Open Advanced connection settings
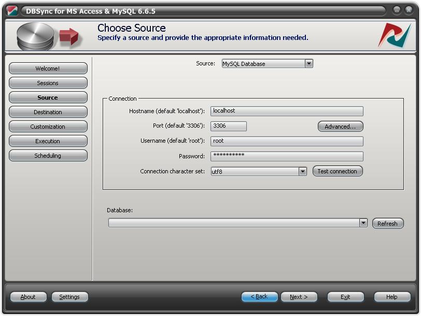This screenshot has height=316, width=421. (341, 126)
